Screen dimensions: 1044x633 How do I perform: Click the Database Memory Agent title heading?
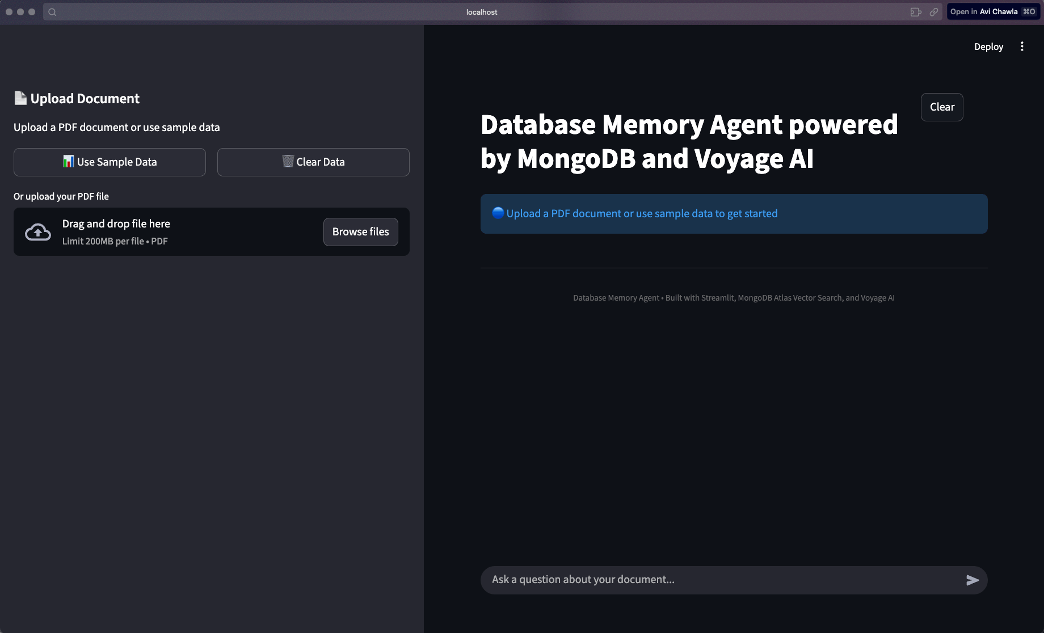click(x=689, y=142)
